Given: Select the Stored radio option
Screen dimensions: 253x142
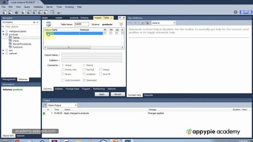Looking at the screenshot, I should [84, 65].
